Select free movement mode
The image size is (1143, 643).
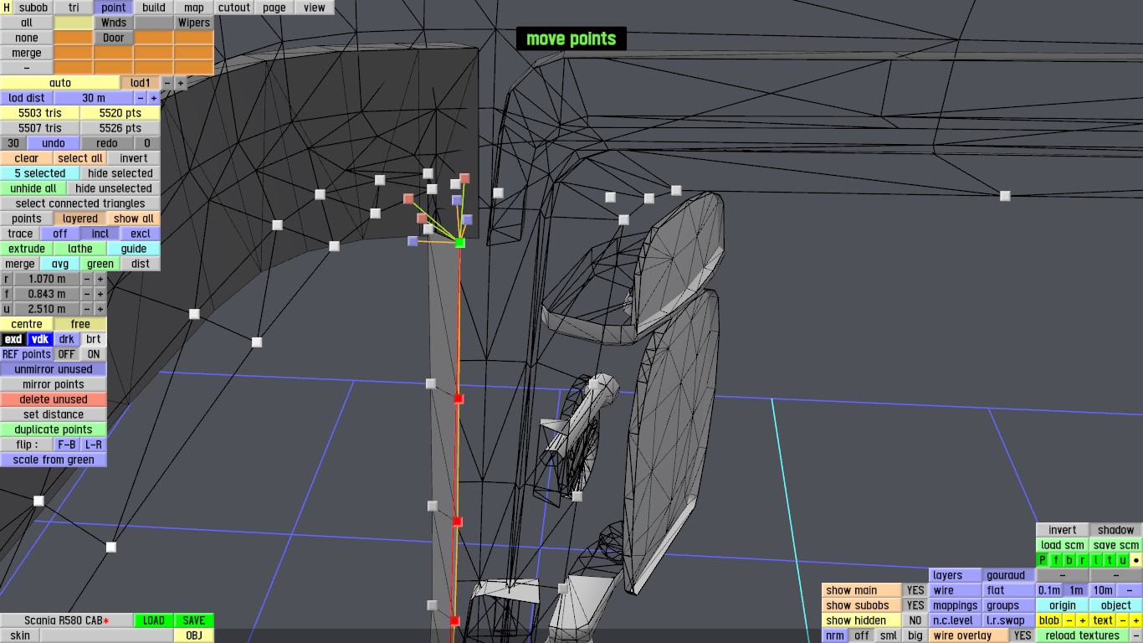point(80,324)
